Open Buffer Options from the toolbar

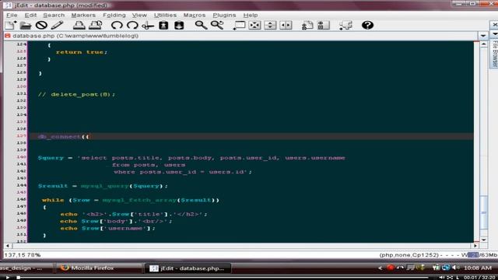point(307,25)
